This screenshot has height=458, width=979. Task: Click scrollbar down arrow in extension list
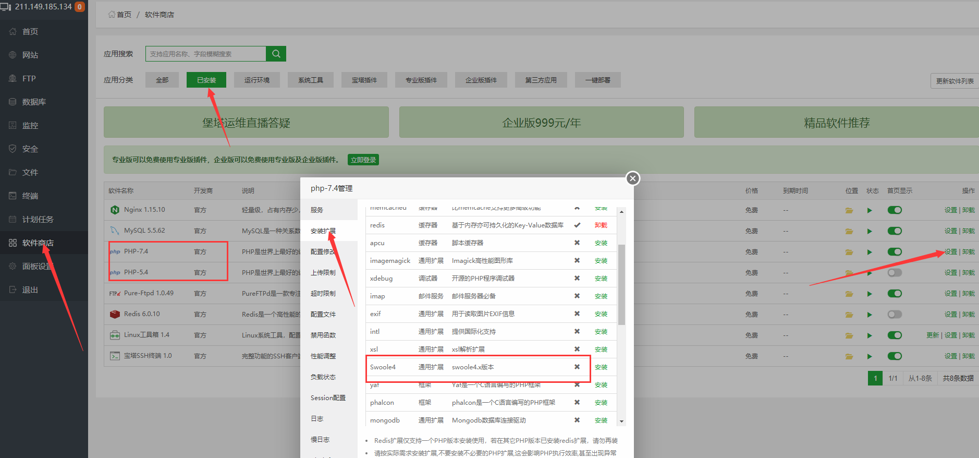pos(621,421)
